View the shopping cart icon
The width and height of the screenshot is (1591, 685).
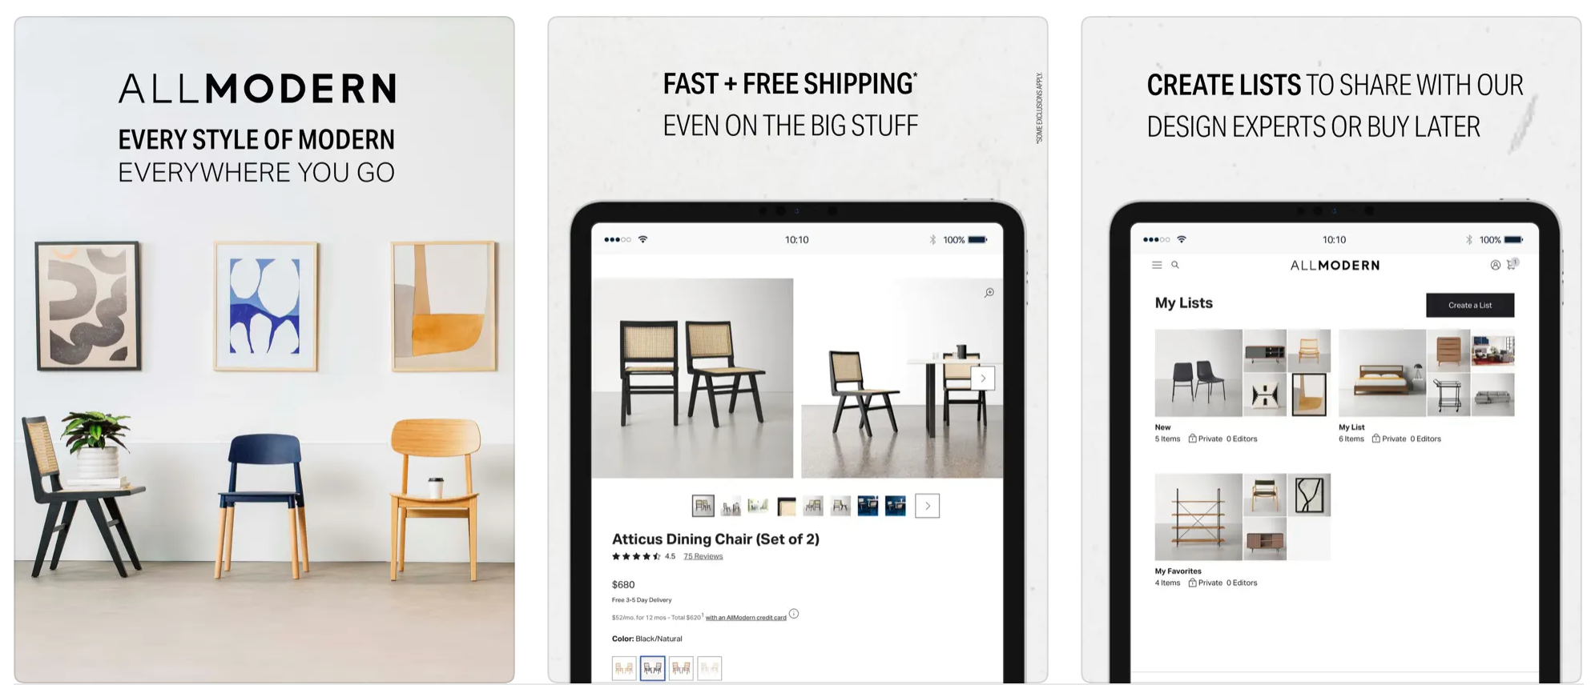point(1512,264)
